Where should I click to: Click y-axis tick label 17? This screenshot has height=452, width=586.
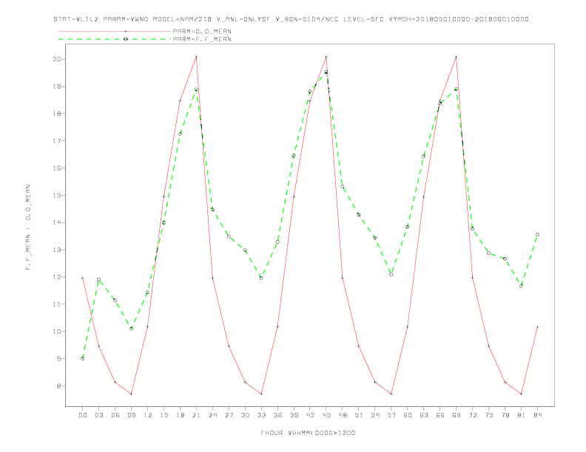(56, 141)
